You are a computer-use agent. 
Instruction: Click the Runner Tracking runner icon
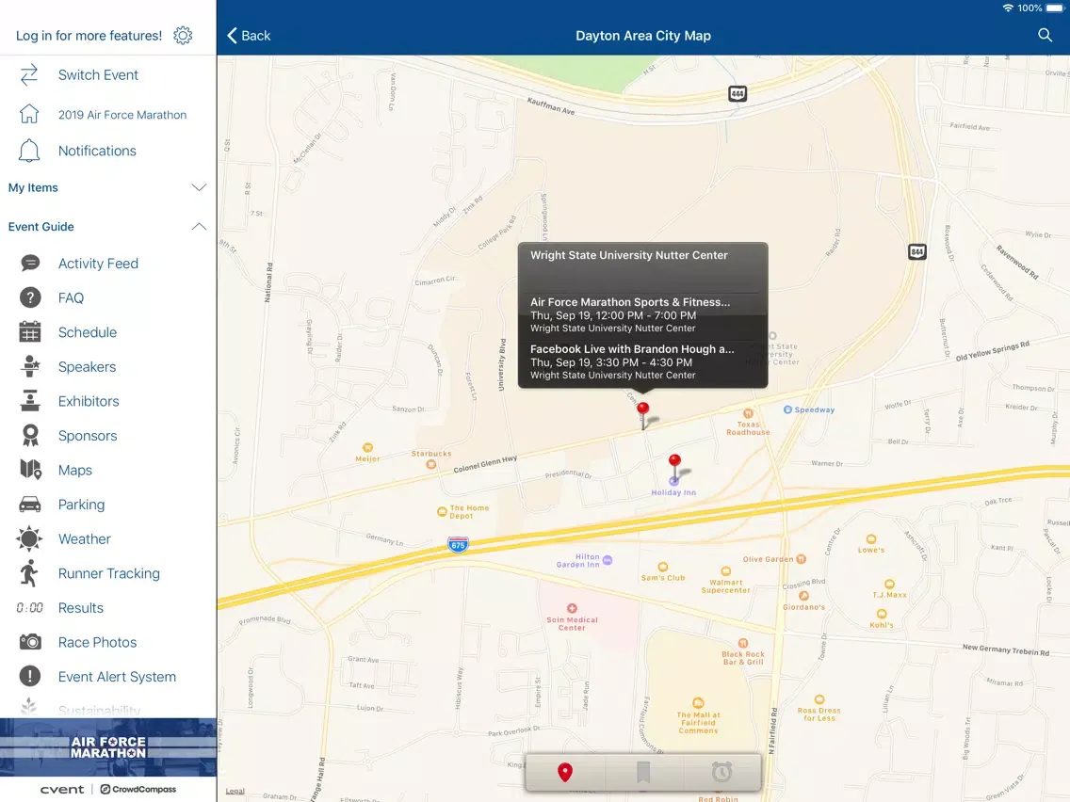point(29,573)
